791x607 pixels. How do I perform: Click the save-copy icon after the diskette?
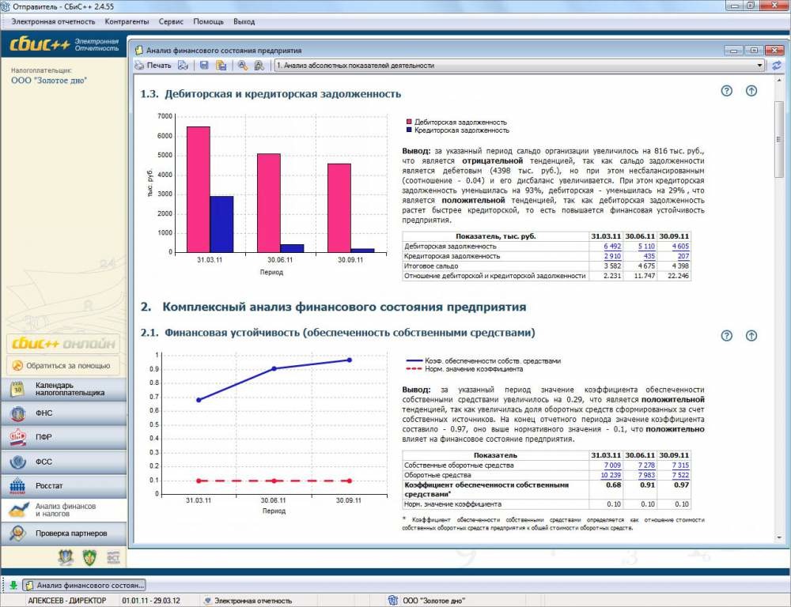(221, 66)
